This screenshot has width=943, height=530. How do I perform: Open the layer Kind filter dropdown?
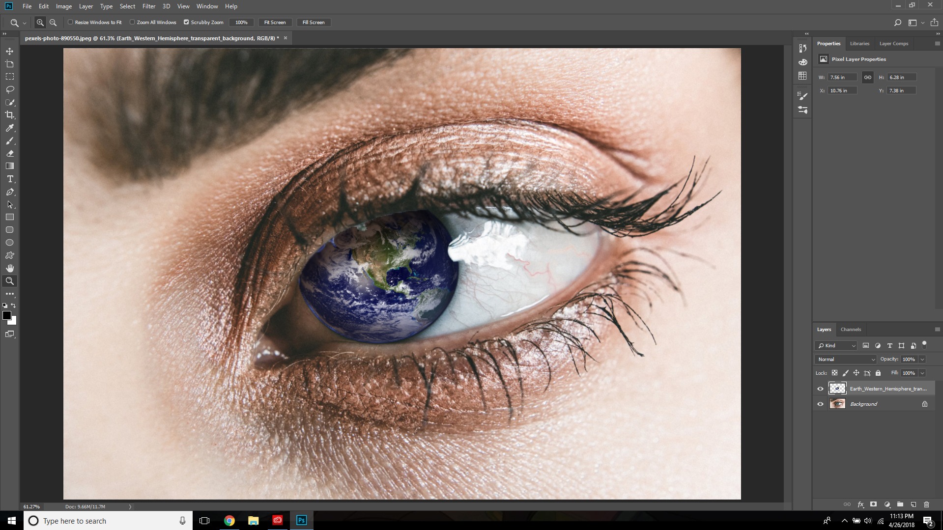[836, 346]
